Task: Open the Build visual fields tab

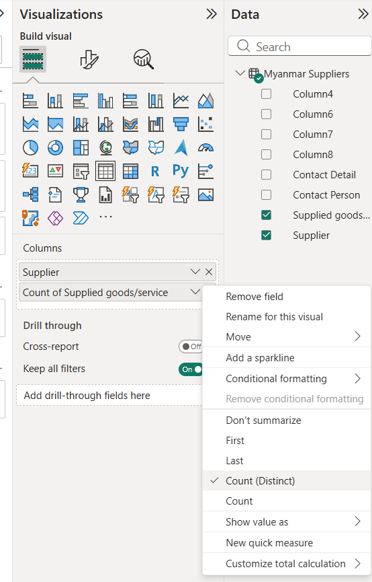Action: point(33,59)
